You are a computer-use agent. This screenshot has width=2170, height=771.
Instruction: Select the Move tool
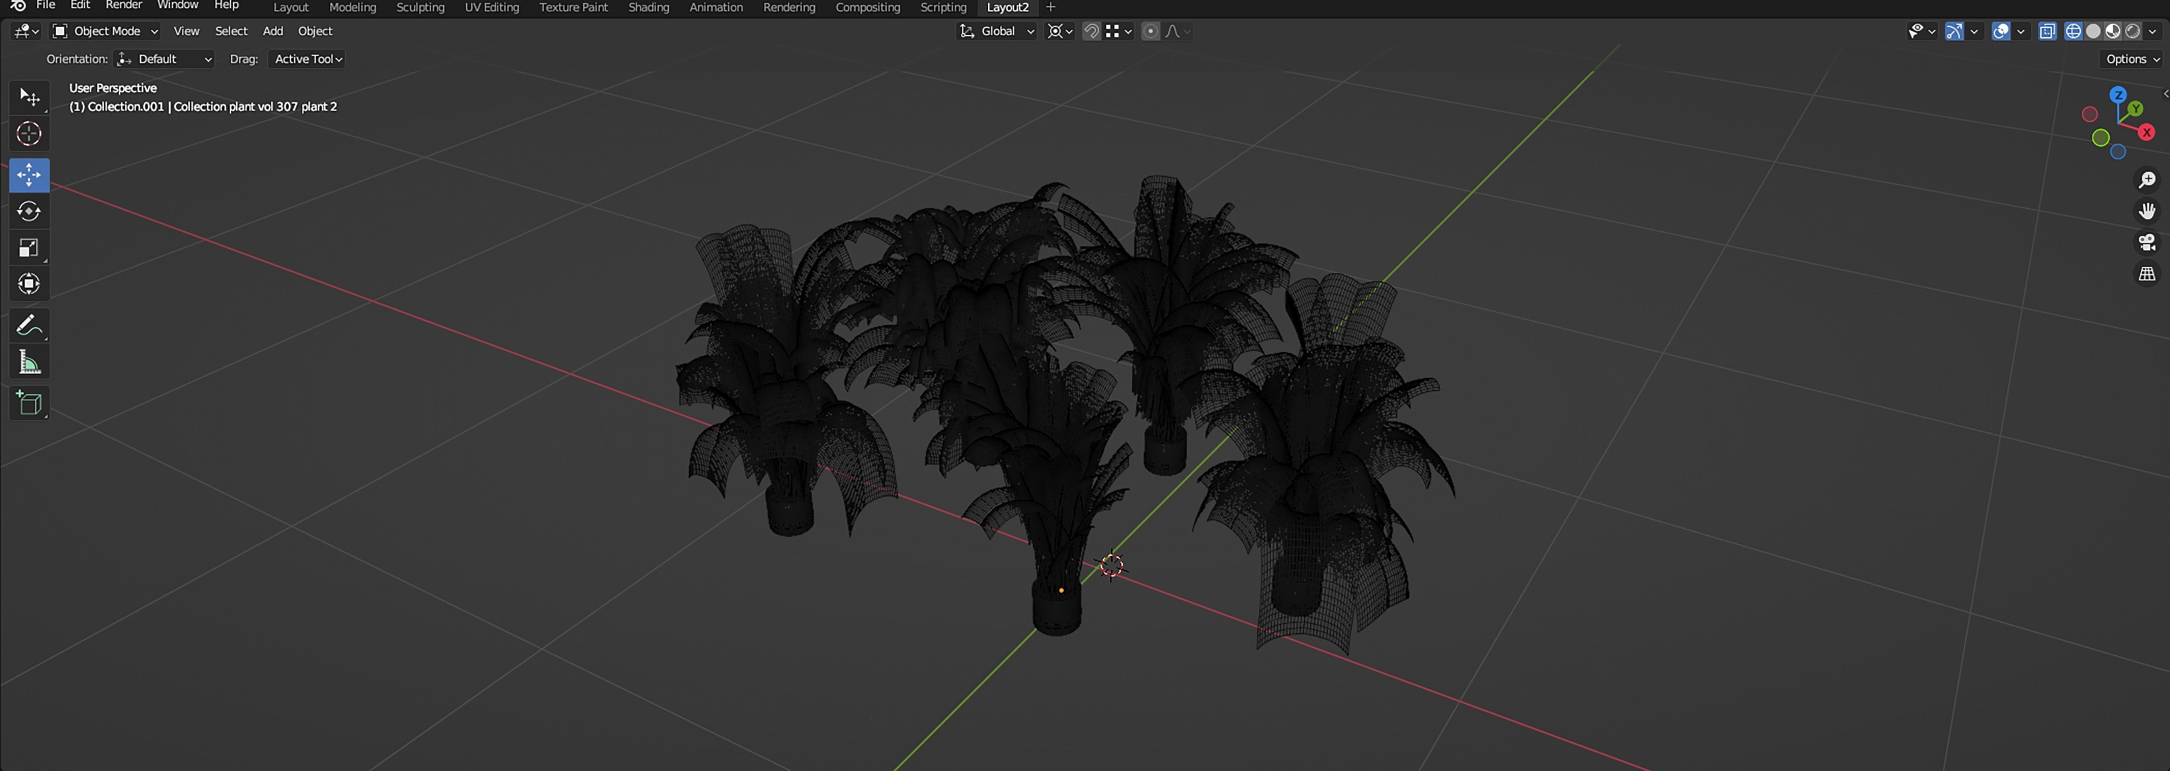(x=29, y=175)
